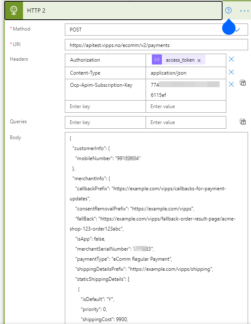
Task: Click the "merchantInfo" line in Body
Action: click(91, 179)
